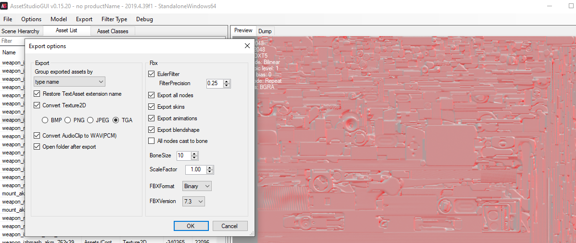Click the FilterPrecision value field
Screen dimensions: 576x243
215,83
